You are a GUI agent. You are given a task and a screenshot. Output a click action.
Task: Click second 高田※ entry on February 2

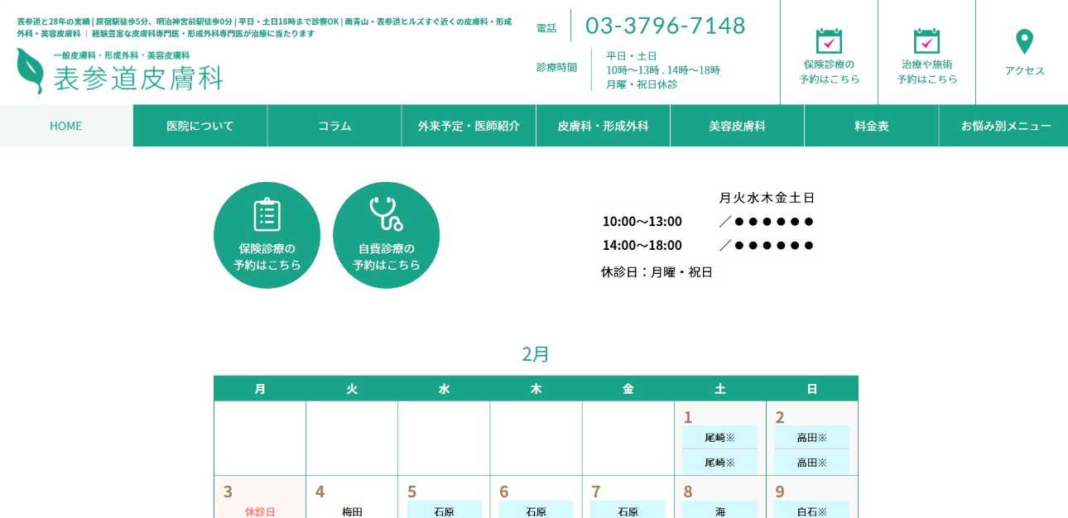(812, 463)
